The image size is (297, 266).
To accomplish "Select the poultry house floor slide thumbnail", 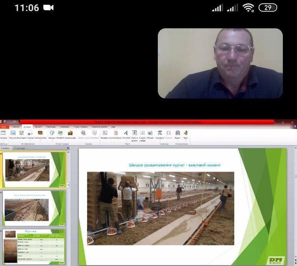I will pyautogui.click(x=34, y=208).
